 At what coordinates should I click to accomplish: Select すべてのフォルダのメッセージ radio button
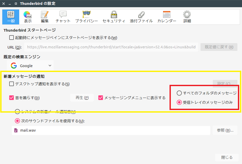click(x=179, y=93)
